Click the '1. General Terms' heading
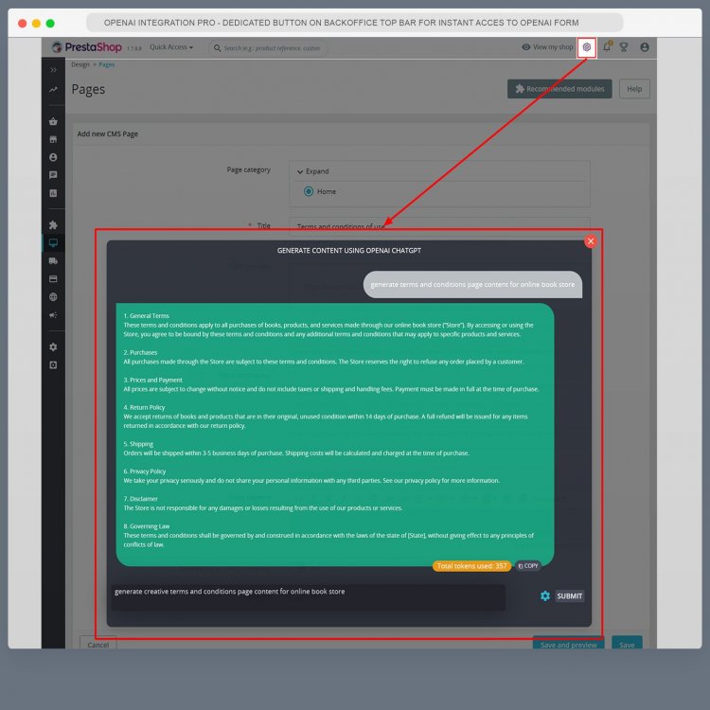Viewport: 710px width, 710px height. tap(146, 315)
